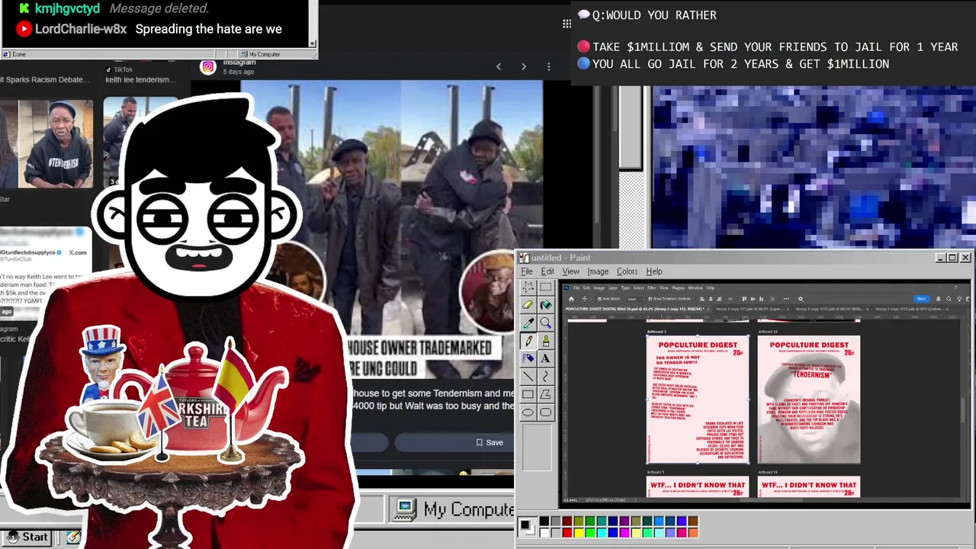Toggle Show Transform Controls checkbox
The height and width of the screenshot is (549, 976).
(650, 299)
